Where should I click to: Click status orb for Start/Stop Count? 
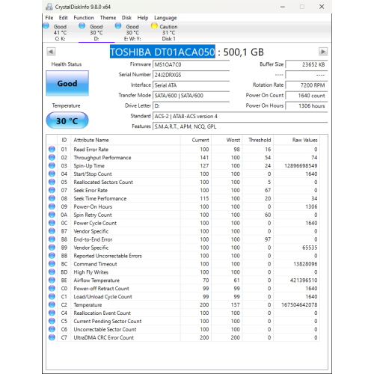click(x=52, y=174)
